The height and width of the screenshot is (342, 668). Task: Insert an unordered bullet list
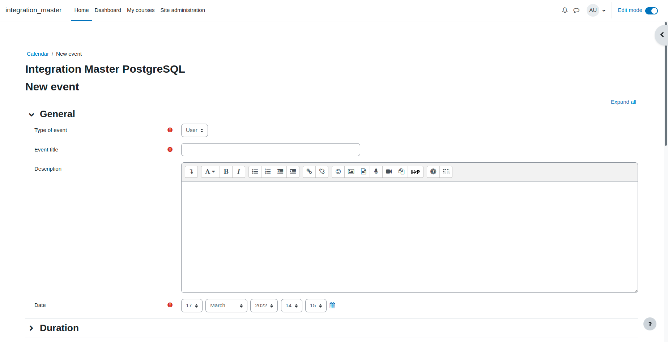[255, 172]
